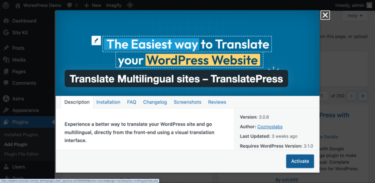
Task: Switch to the Installation tab
Action: (108, 102)
